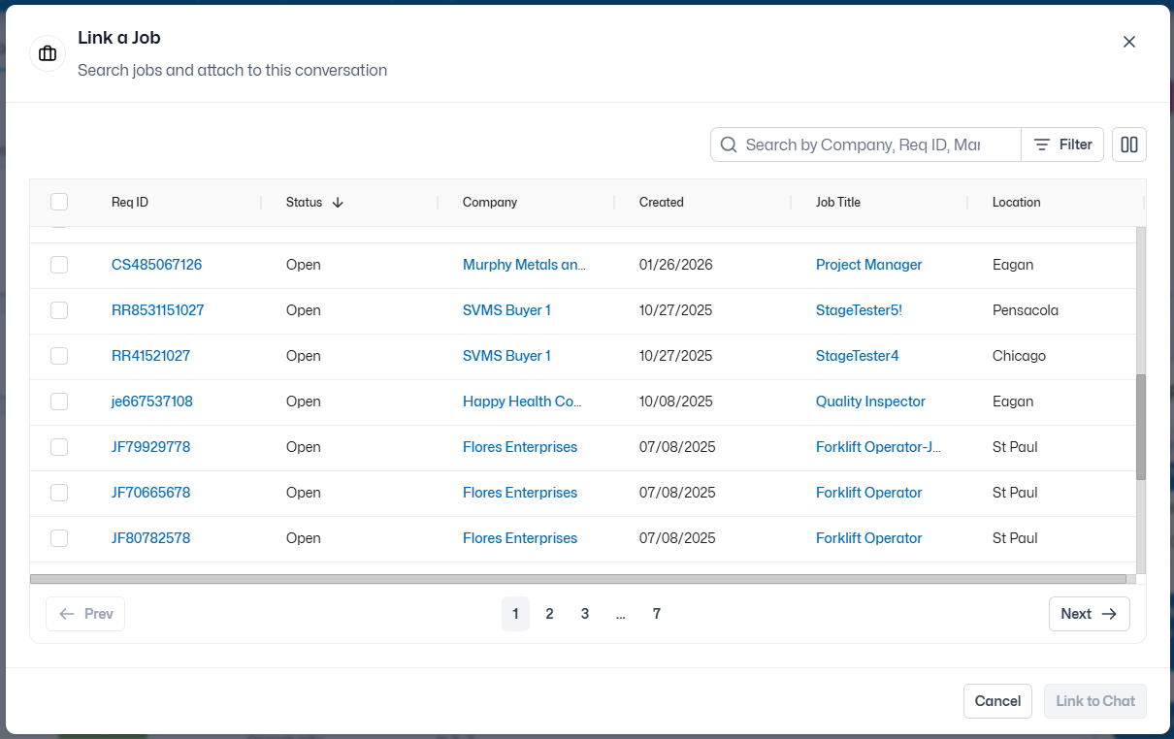
Task: Open req link je667537108
Action: coord(152,402)
